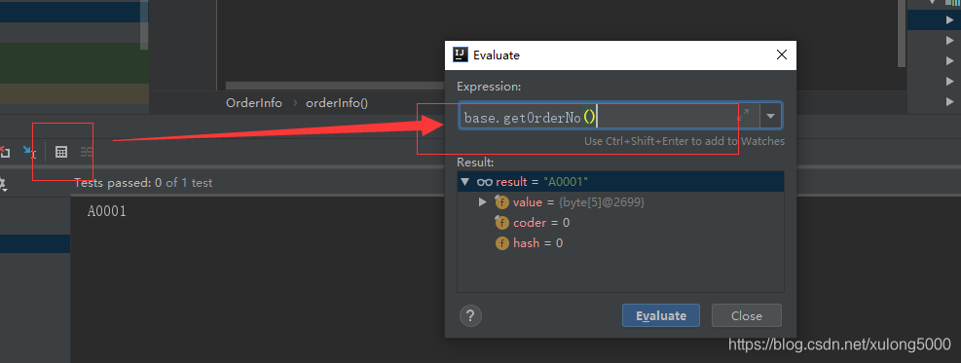Collapse the result node in Result tree
The image size is (961, 363).
[x=465, y=182]
